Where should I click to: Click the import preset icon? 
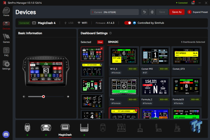(152, 12)
